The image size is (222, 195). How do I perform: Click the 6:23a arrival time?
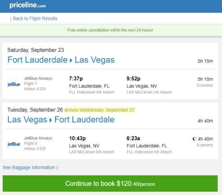(x=133, y=138)
